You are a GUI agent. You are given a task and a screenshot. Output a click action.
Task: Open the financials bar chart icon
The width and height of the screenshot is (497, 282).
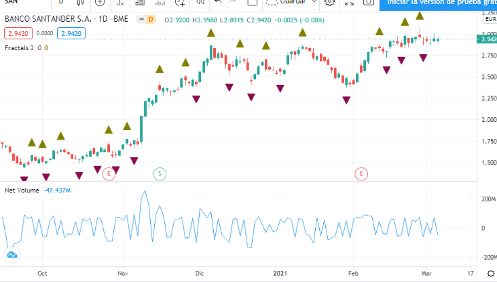140,3
